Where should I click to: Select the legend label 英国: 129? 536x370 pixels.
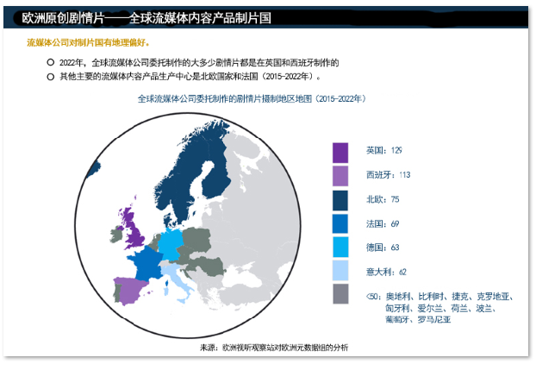click(x=383, y=151)
